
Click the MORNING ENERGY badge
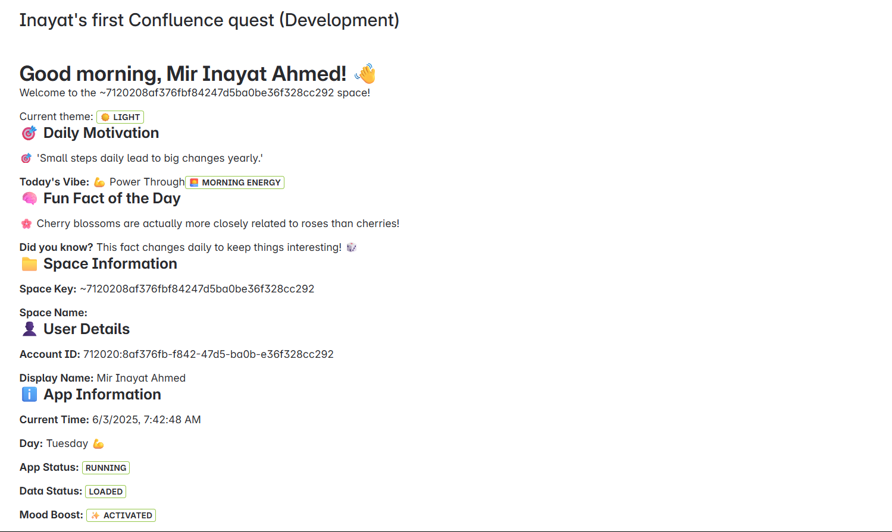tap(235, 182)
